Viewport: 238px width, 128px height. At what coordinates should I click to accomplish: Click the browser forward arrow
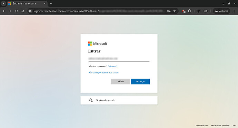[x=10, y=11]
